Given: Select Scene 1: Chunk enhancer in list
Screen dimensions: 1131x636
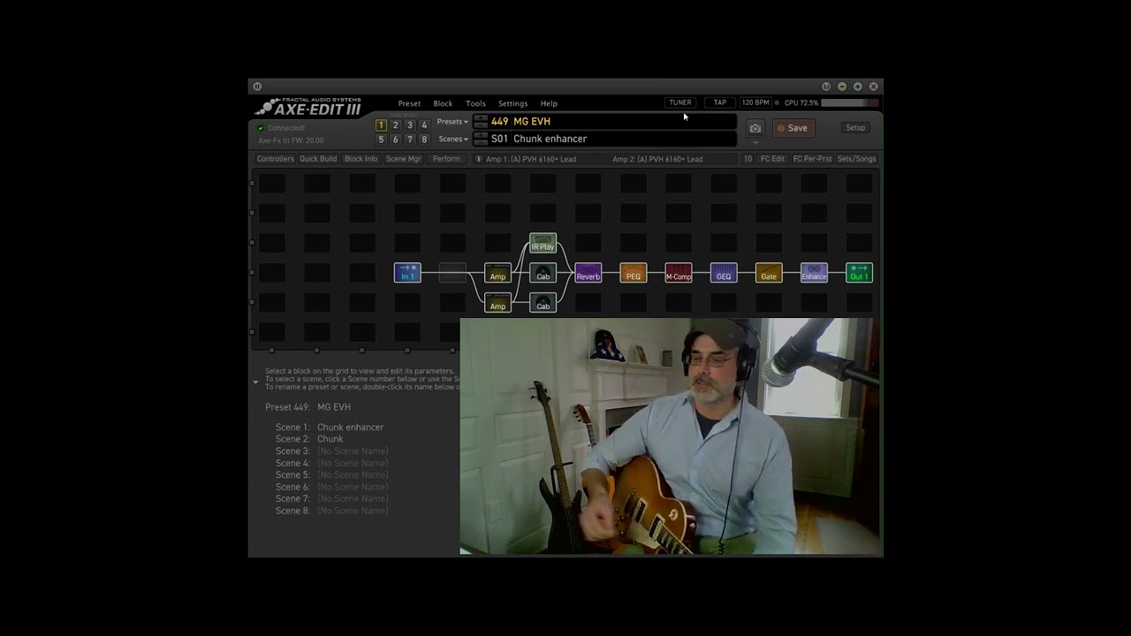Looking at the screenshot, I should coord(330,427).
